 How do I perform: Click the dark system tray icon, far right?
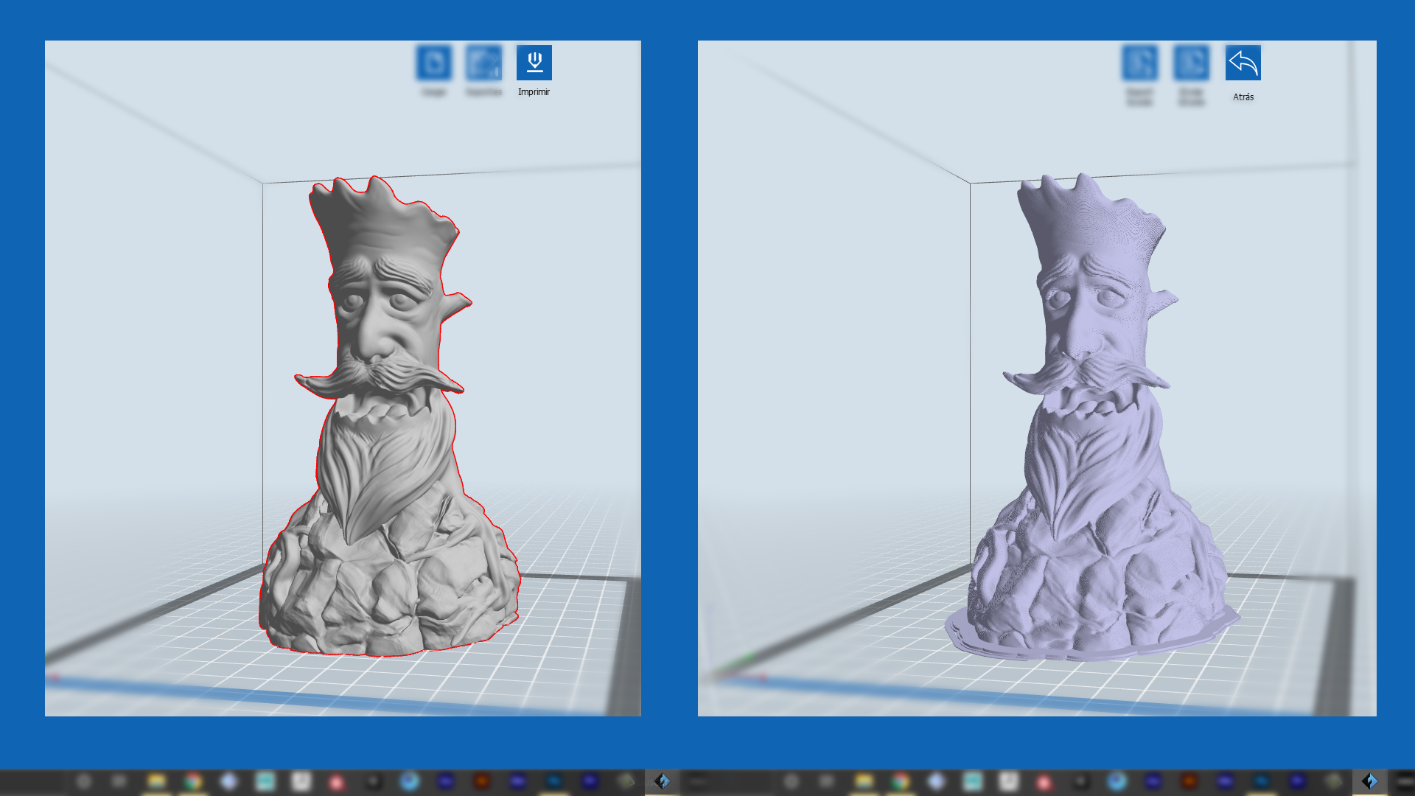point(1404,783)
